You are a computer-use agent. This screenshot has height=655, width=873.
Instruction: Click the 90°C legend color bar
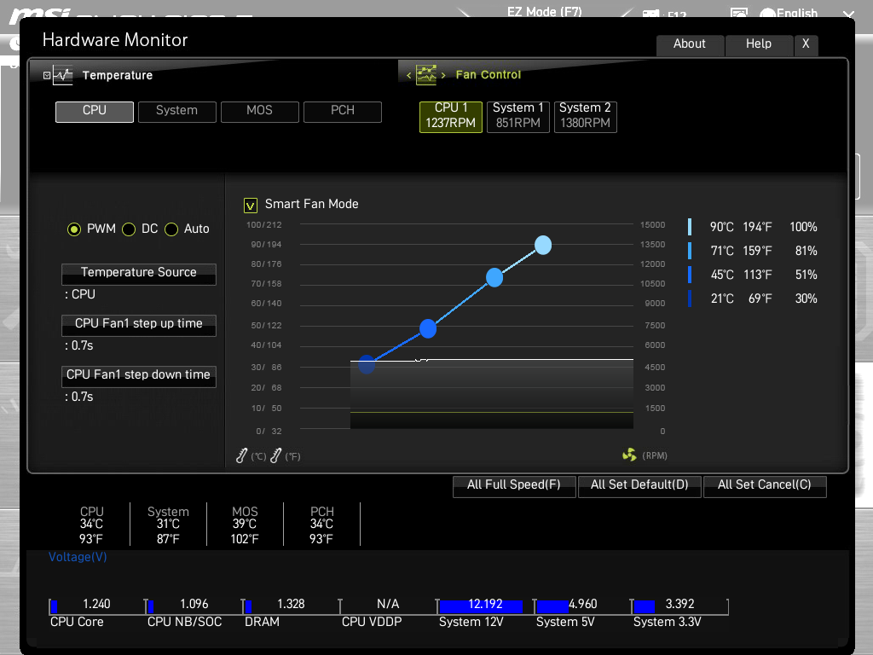point(690,227)
